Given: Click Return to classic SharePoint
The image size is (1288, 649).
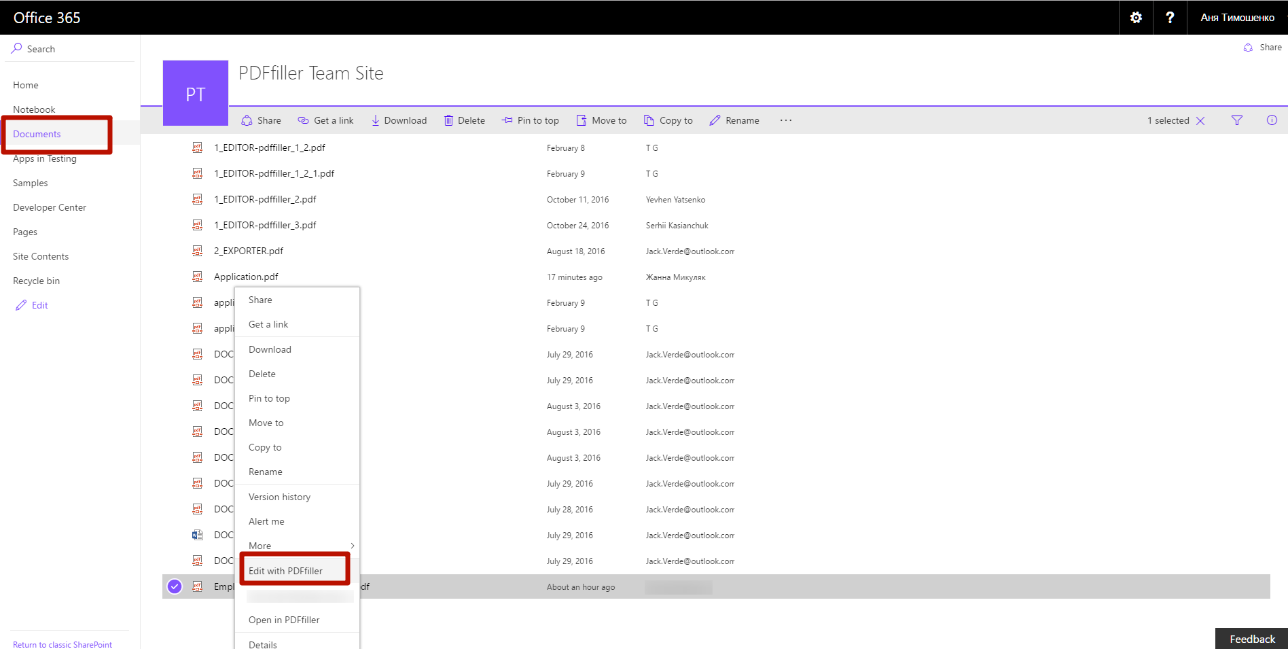Looking at the screenshot, I should (x=62, y=644).
